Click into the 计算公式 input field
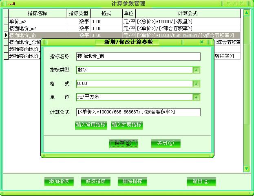Screen dimensions: 254x196 138,112
